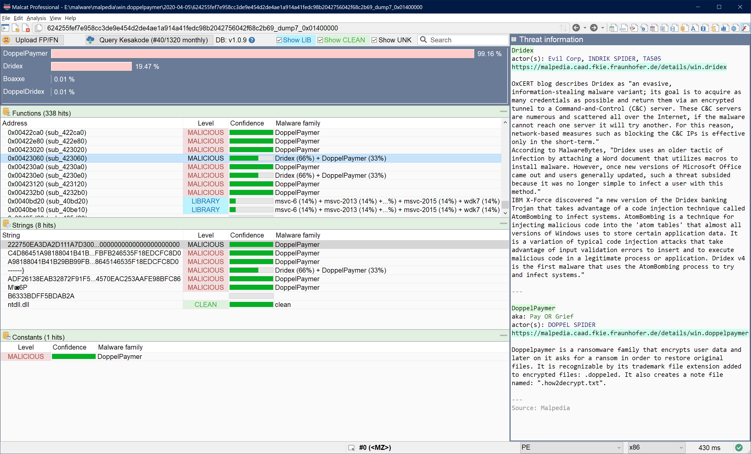751x454 pixels.
Task: Open the Analysis menu
Action: [36, 18]
